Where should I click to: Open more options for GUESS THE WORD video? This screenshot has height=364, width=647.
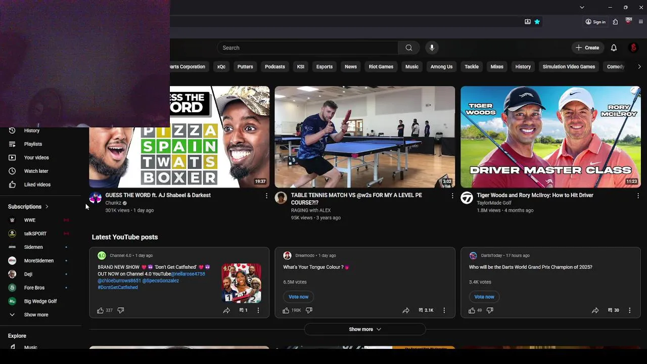coord(266,196)
